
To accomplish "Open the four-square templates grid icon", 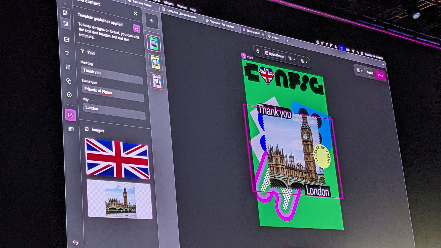I will point(66,24).
